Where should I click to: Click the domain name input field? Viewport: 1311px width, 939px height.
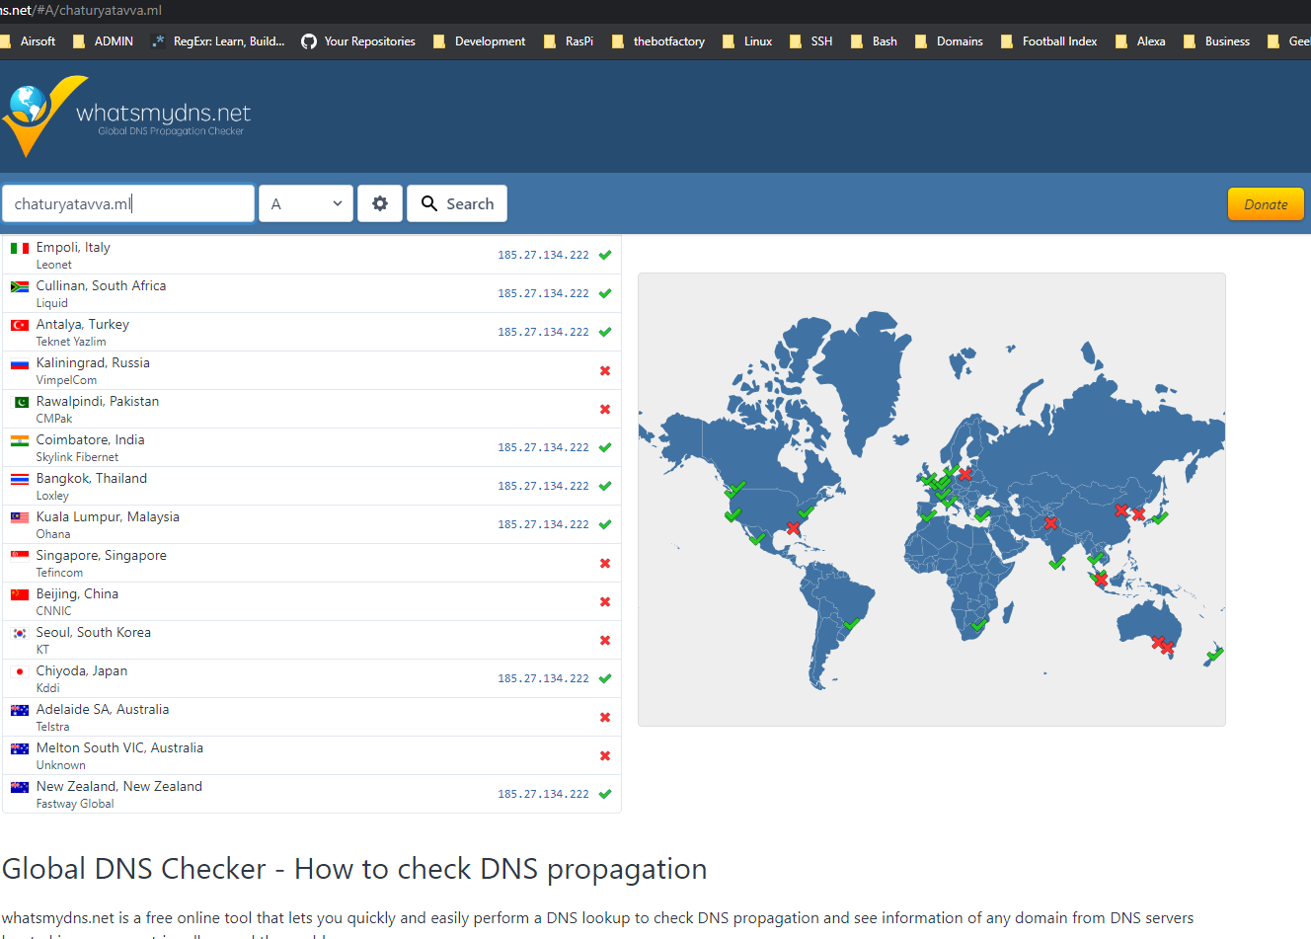pyautogui.click(x=128, y=204)
